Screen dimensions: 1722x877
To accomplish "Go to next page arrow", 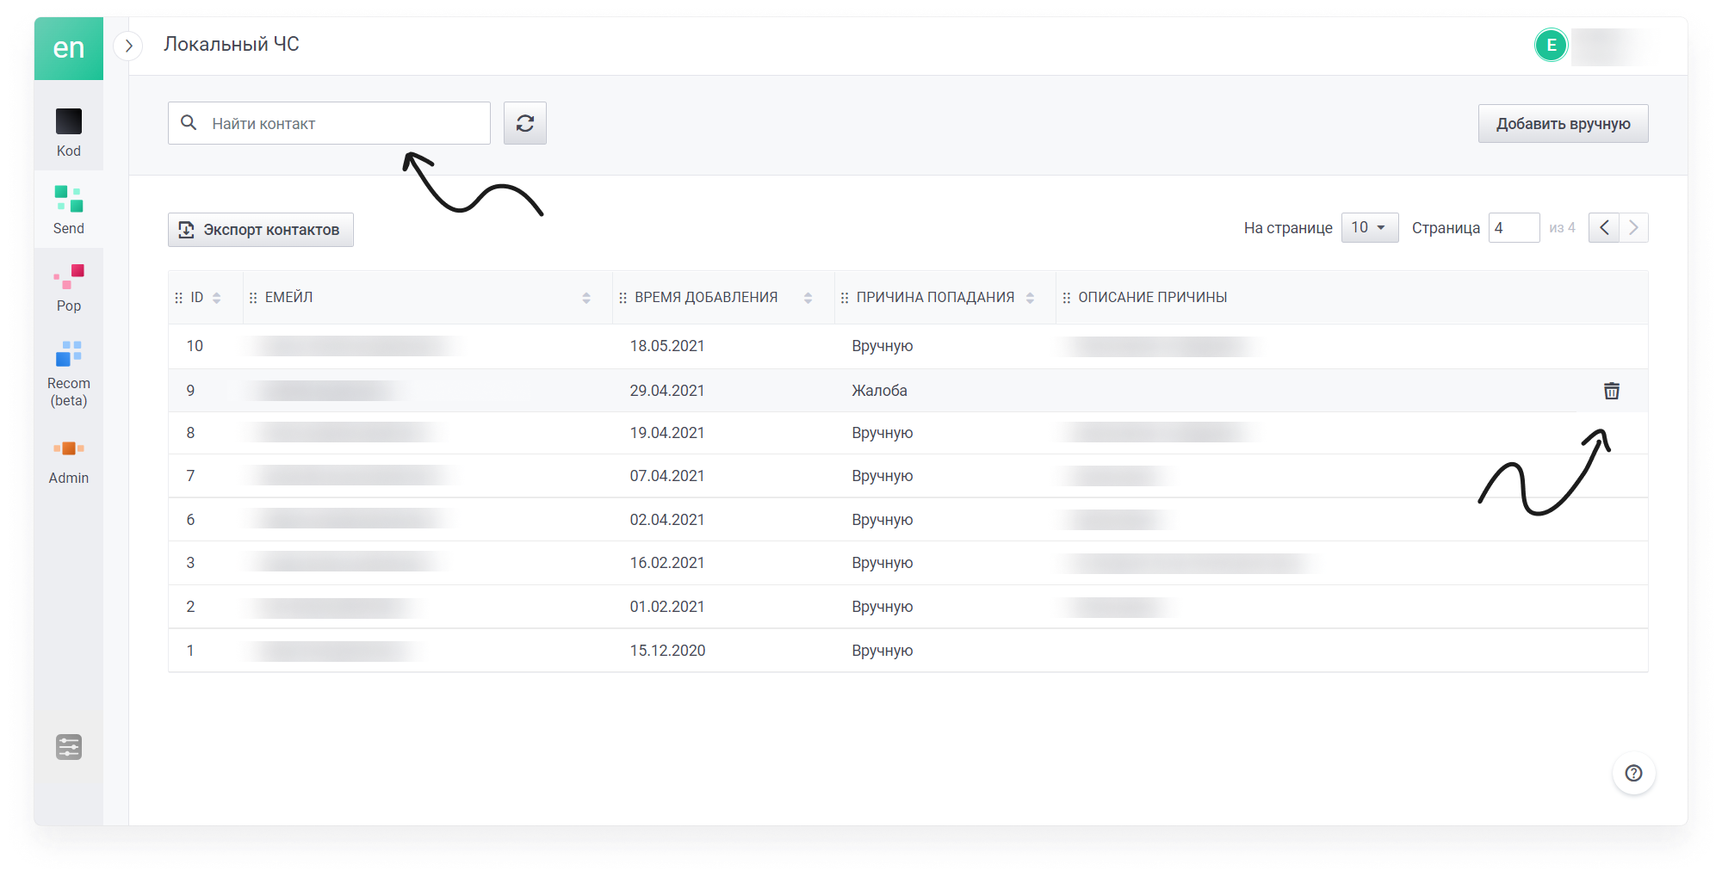I will [1633, 228].
